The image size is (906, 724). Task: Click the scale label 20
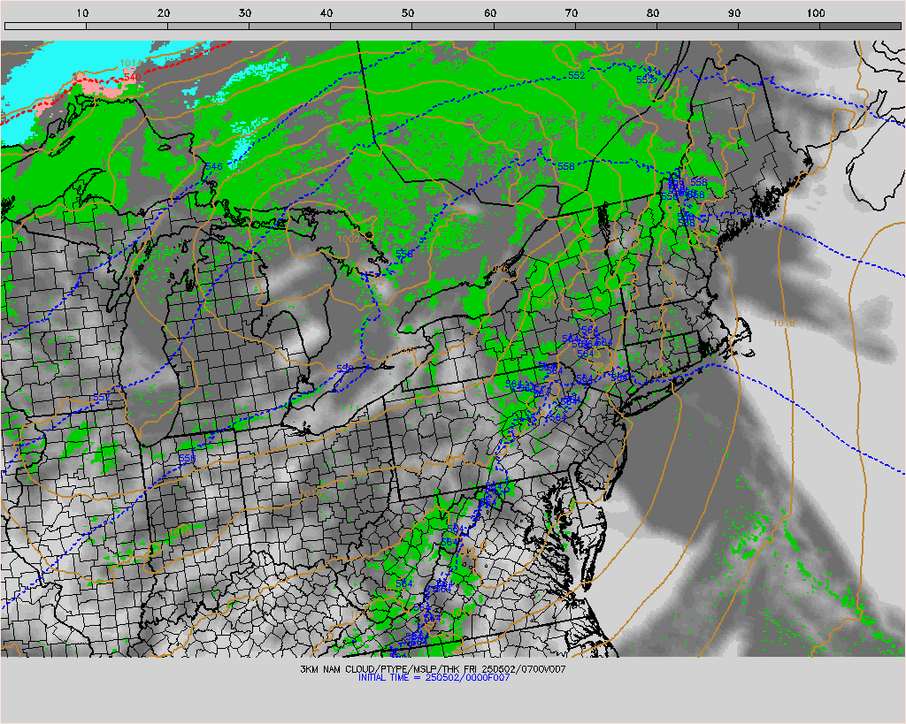(x=164, y=12)
